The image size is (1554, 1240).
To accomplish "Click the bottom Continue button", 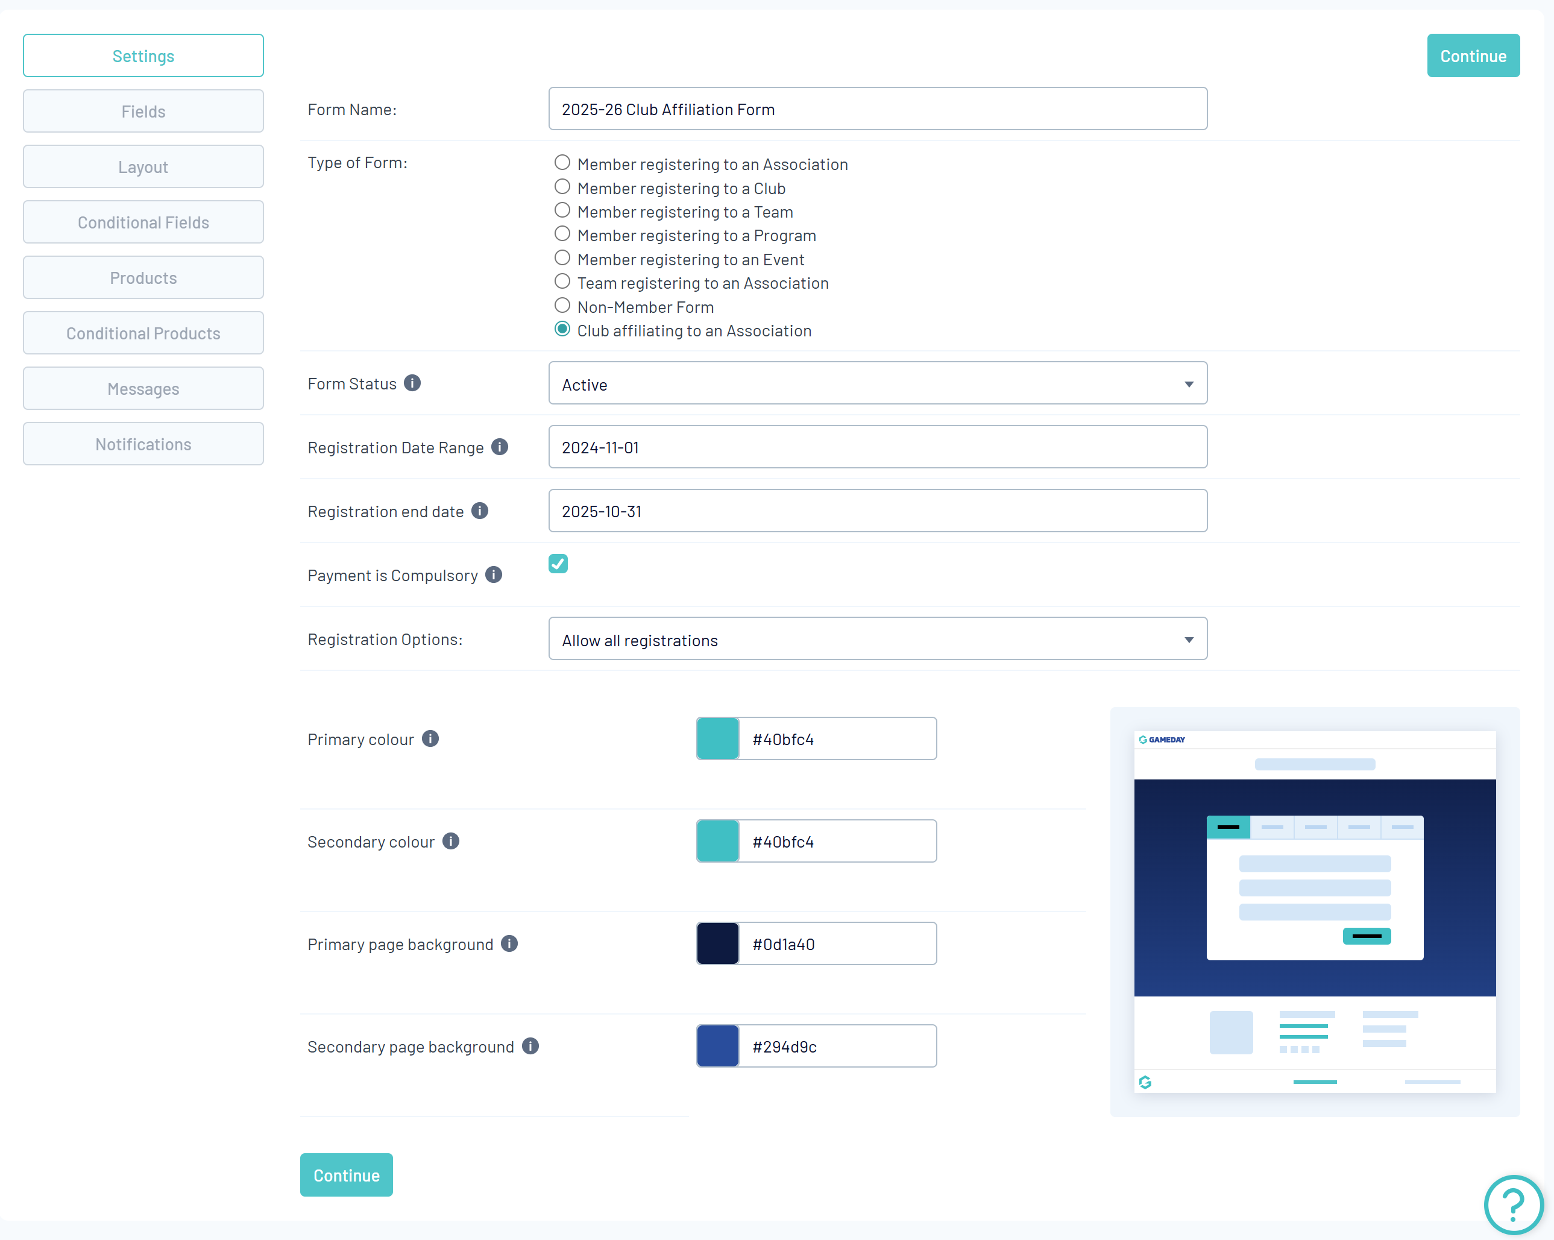I will (x=346, y=1175).
